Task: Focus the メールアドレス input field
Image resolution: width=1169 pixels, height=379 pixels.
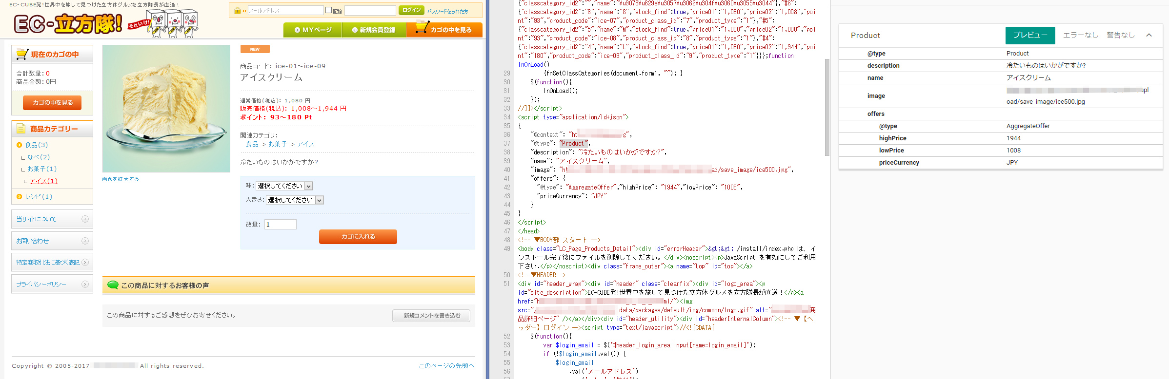Action: pos(285,10)
